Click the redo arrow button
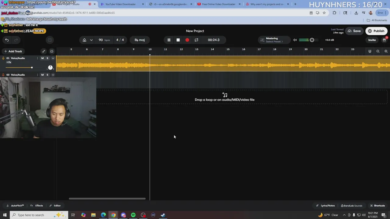Viewport: 390px width, 219px height. point(16,40)
